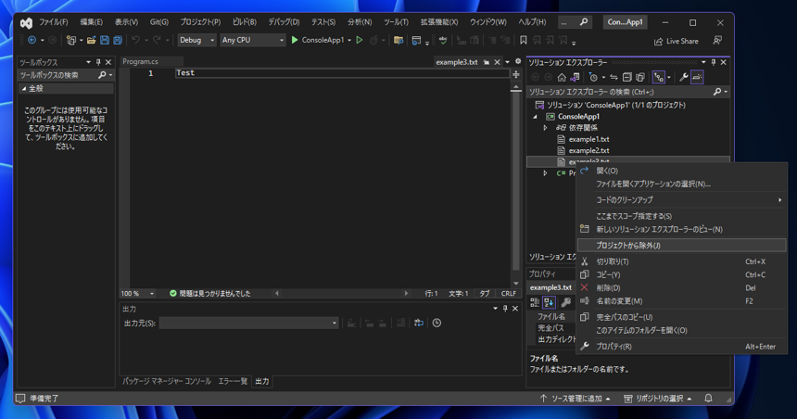The height and width of the screenshot is (419, 797).
Task: Collapse the ConsoleApp1 project node
Action: (535, 117)
